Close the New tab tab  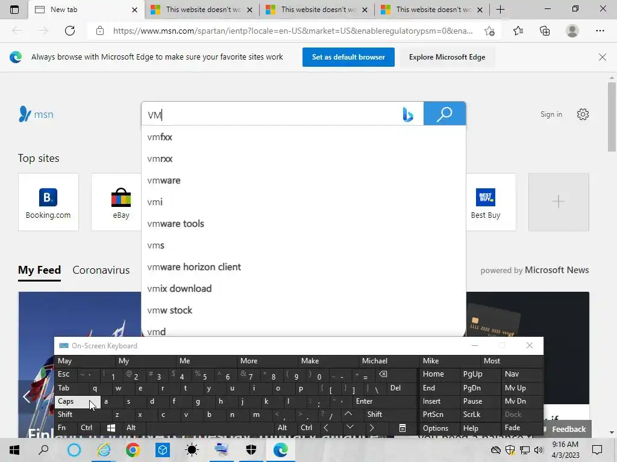[134, 10]
